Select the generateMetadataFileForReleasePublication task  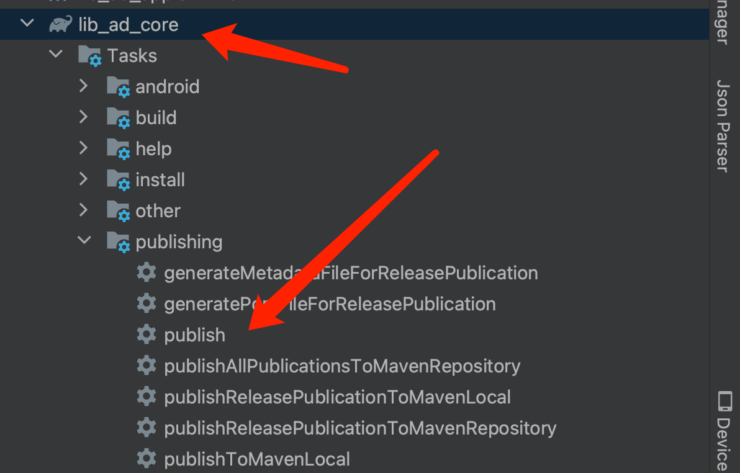coord(351,273)
